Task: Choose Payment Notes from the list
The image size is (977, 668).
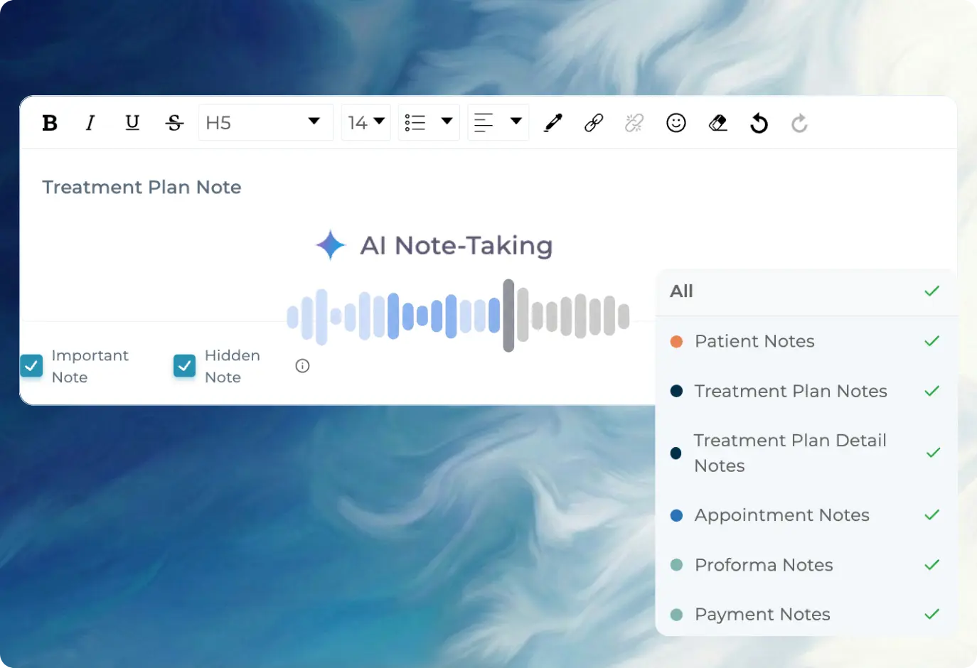Action: [762, 614]
